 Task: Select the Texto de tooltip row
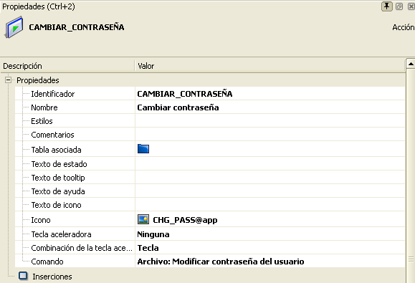[x=210, y=178]
